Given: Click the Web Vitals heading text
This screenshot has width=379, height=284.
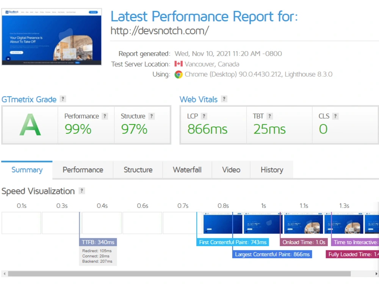Looking at the screenshot, I should pos(199,99).
